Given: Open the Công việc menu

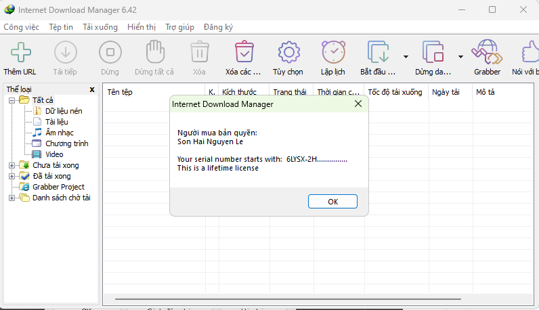Looking at the screenshot, I should pyautogui.click(x=21, y=27).
